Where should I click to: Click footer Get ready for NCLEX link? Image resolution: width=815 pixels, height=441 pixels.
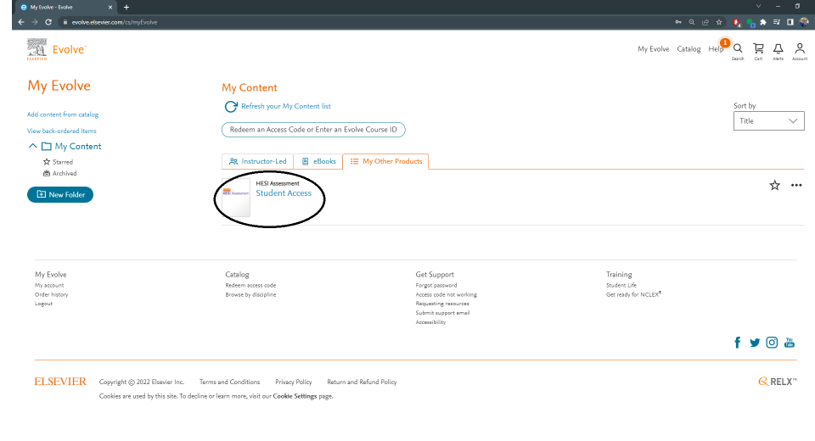(x=633, y=294)
